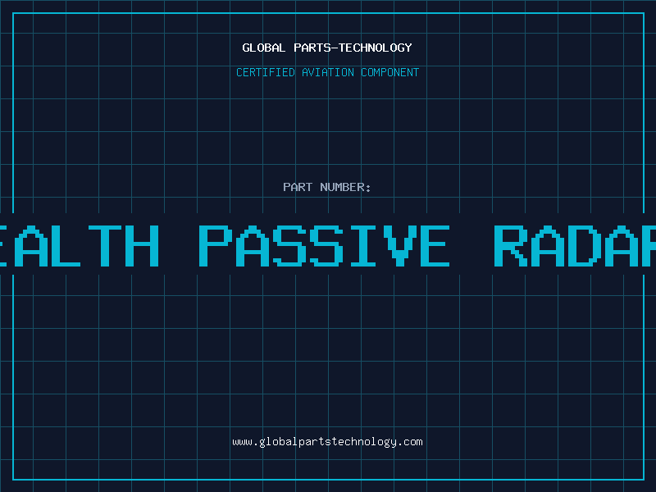This screenshot has width=656, height=492.
Task: Click the word NUMBER: above the banner
Action: [x=346, y=187]
